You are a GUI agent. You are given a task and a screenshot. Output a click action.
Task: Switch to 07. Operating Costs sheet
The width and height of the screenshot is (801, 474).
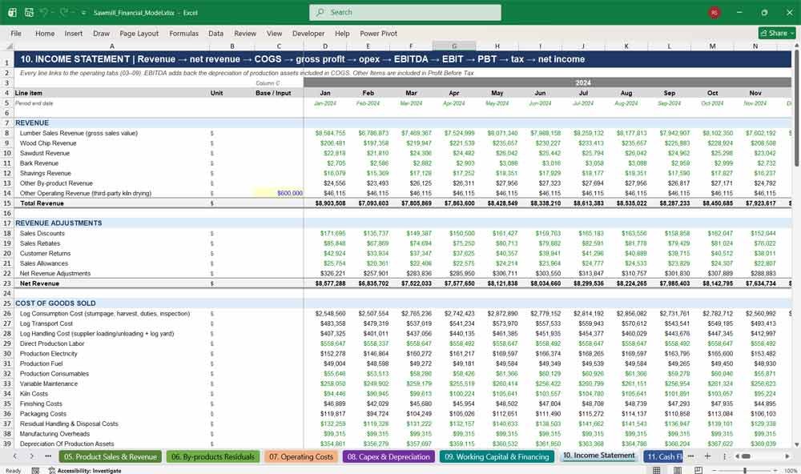[x=301, y=456]
